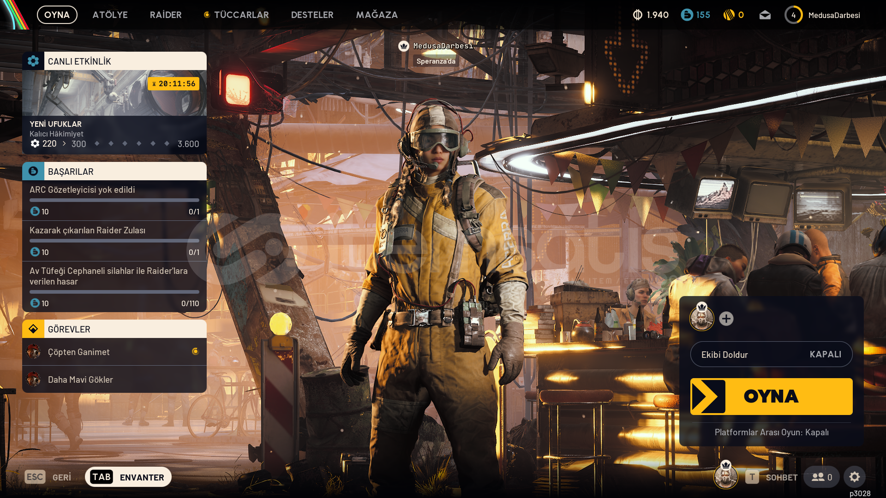Switch to the Atölye tab
This screenshot has width=886, height=498.
click(x=110, y=15)
